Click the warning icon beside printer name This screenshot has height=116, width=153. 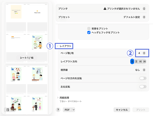[x=105, y=9]
